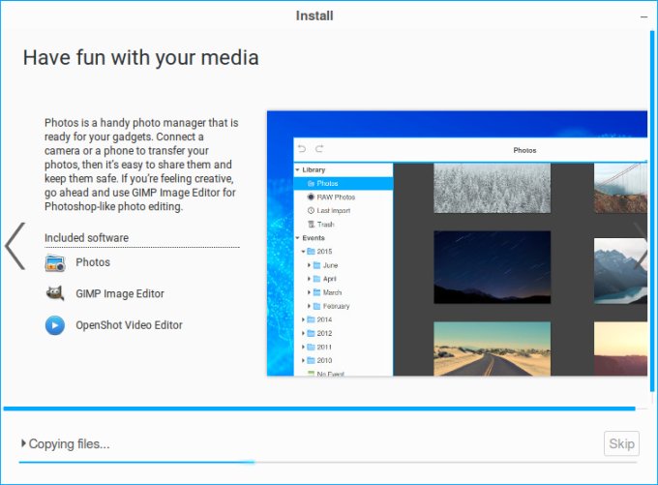Select the highlighted Photos library entry

coord(327,183)
